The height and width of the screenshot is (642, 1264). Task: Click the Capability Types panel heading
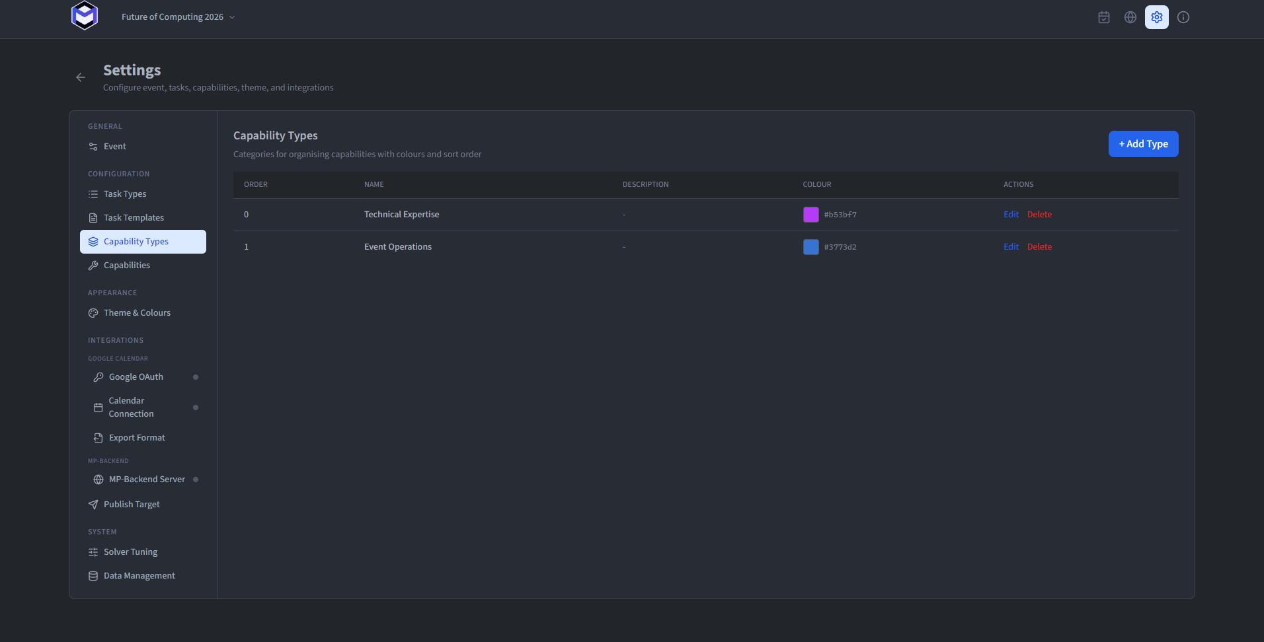tap(276, 135)
